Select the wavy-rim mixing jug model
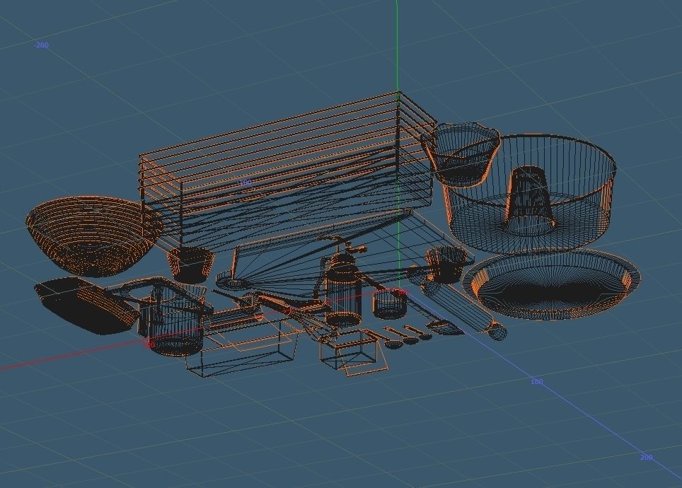 (461, 154)
